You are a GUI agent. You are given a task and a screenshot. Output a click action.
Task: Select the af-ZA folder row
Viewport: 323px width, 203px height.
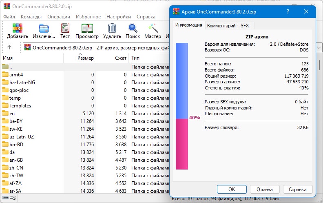pyautogui.click(x=85, y=183)
